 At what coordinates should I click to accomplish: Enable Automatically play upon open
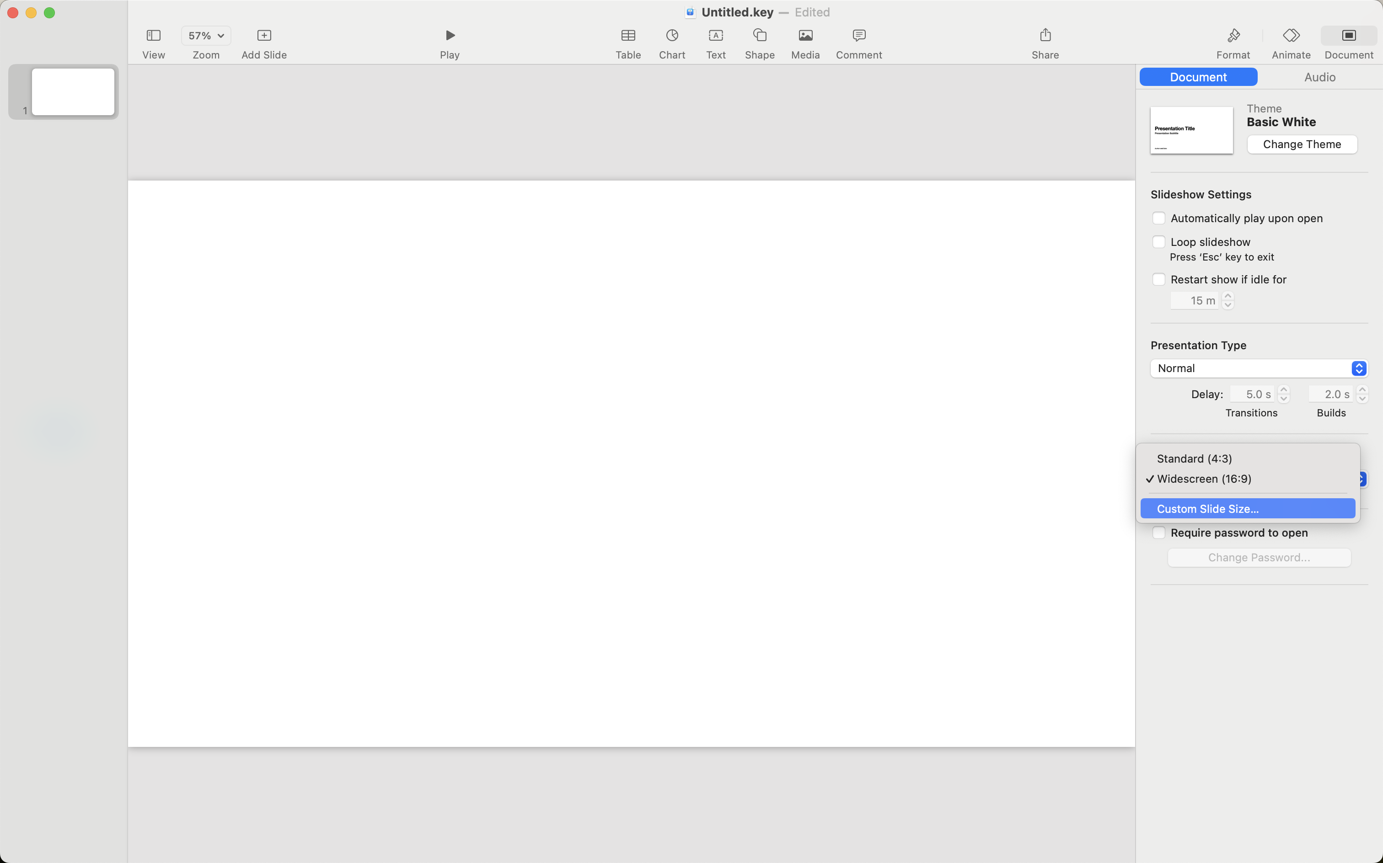click(1158, 218)
